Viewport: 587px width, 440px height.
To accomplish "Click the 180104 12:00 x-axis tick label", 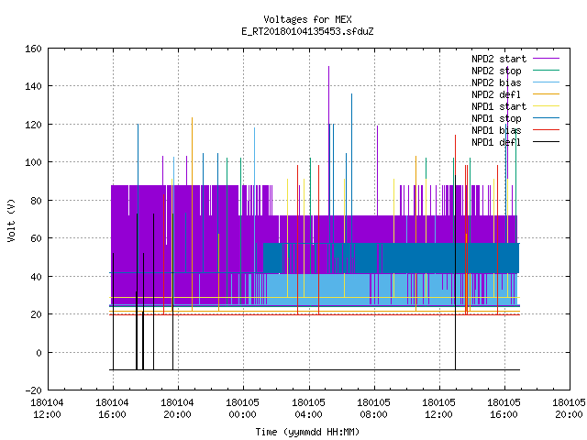I will (x=47, y=409).
